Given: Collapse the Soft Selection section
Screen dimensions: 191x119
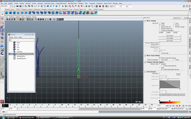Looking at the screenshot, I should click(x=145, y=72).
